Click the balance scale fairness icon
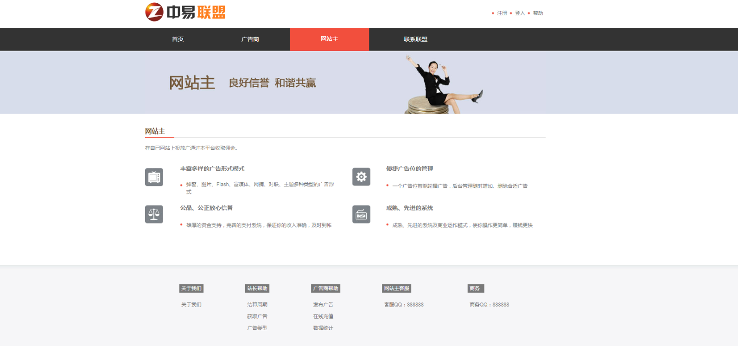Screen dimensions: 738x346 point(154,214)
